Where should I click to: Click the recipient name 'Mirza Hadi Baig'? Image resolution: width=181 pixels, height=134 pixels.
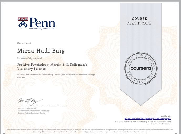point(41,51)
